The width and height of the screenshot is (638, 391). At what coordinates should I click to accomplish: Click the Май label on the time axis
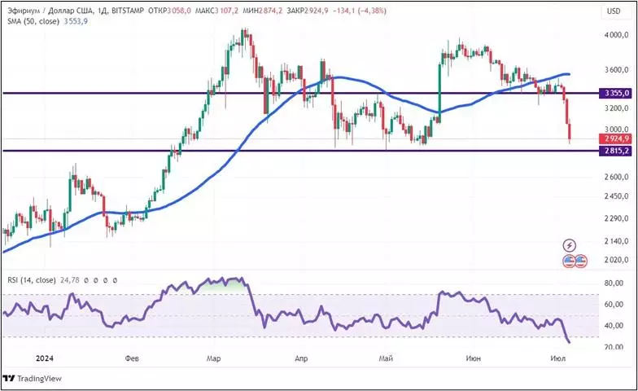point(387,358)
